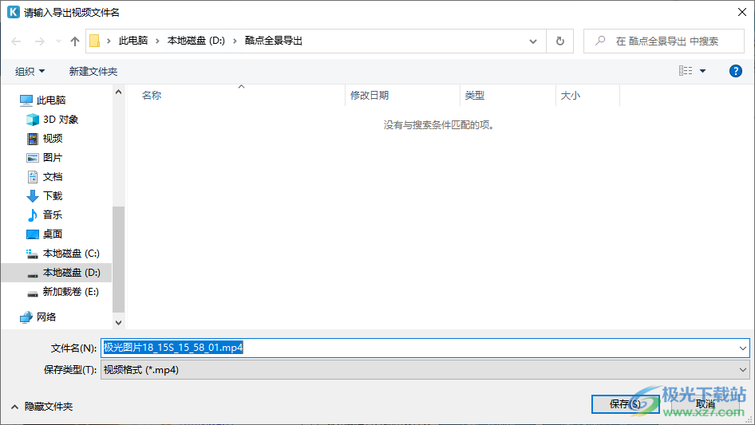Expand chevron after 此电脑 breadcrumb

click(157, 41)
